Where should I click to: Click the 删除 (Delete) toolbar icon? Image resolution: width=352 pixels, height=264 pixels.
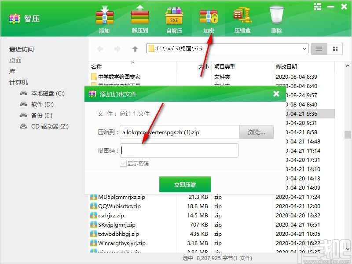tap(276, 18)
